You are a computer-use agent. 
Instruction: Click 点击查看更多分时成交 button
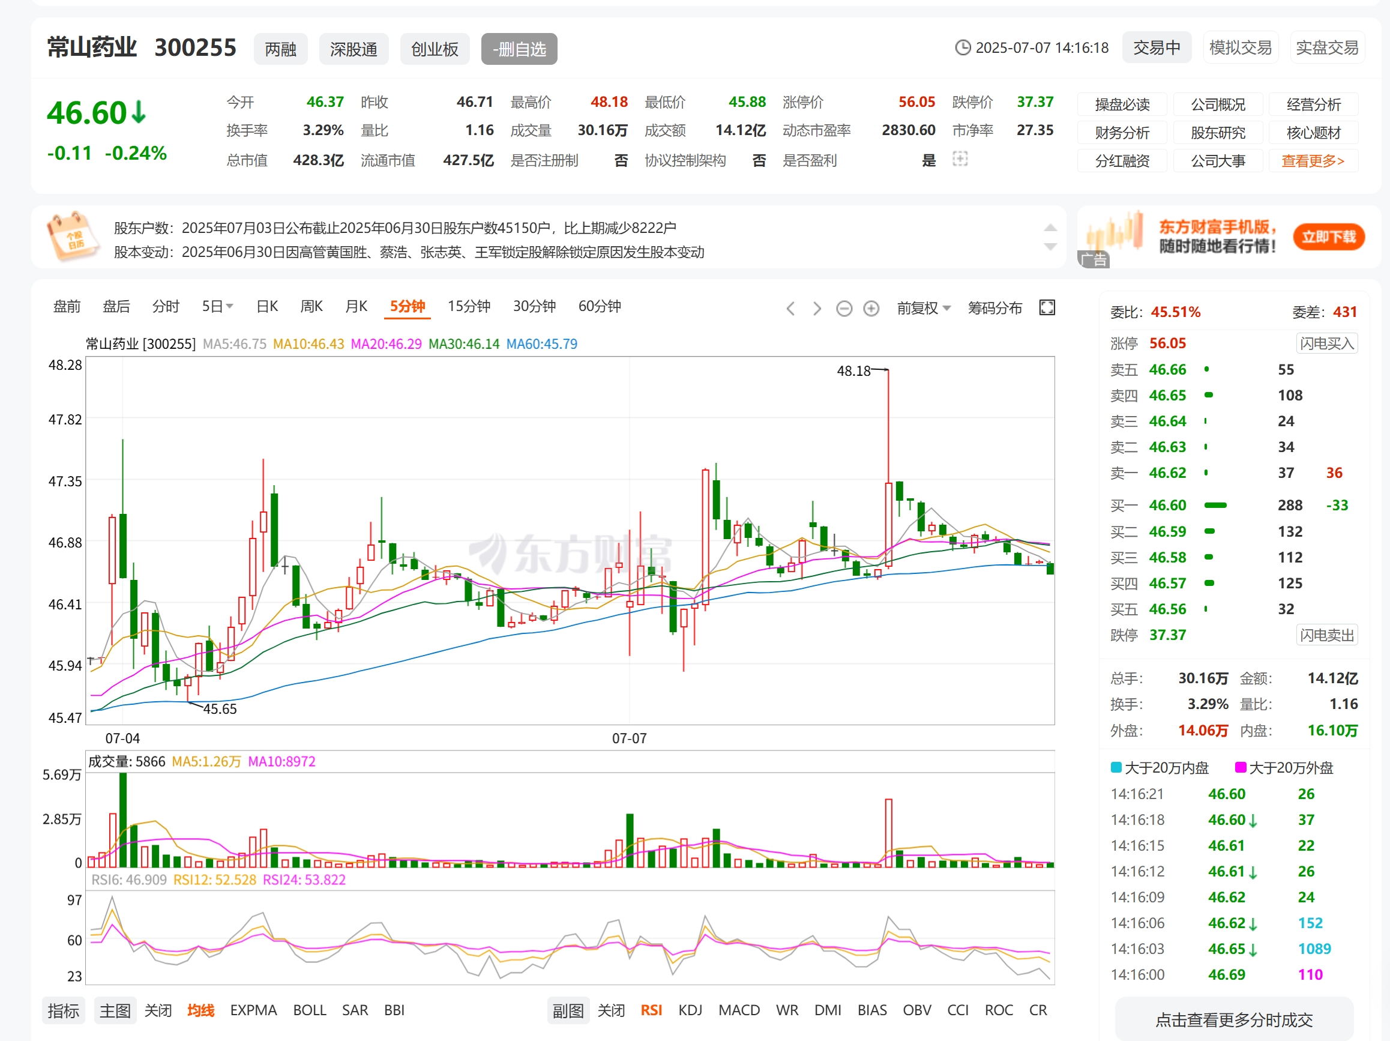tap(1233, 1019)
